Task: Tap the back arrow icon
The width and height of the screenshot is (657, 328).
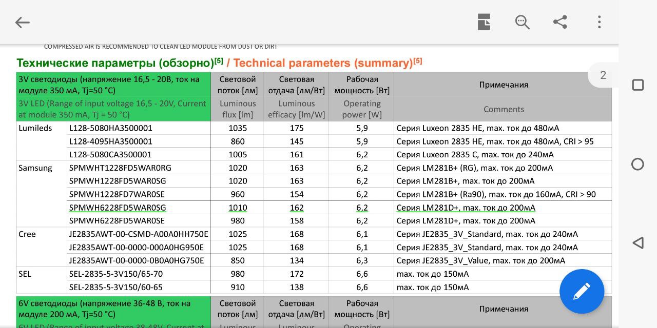Action: coord(22,22)
